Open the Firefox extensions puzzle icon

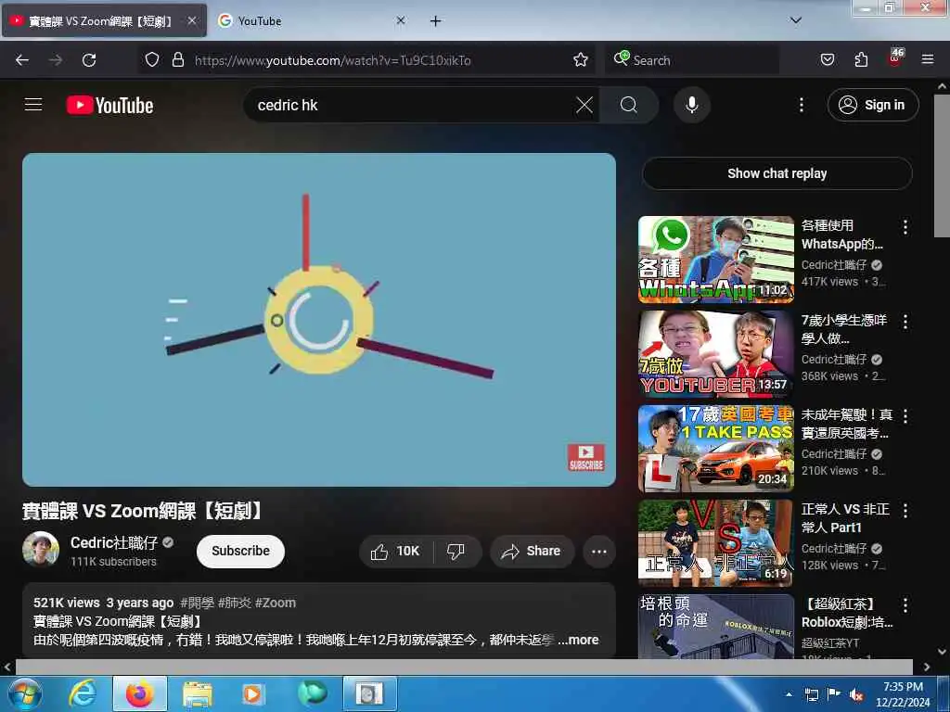[x=861, y=60]
